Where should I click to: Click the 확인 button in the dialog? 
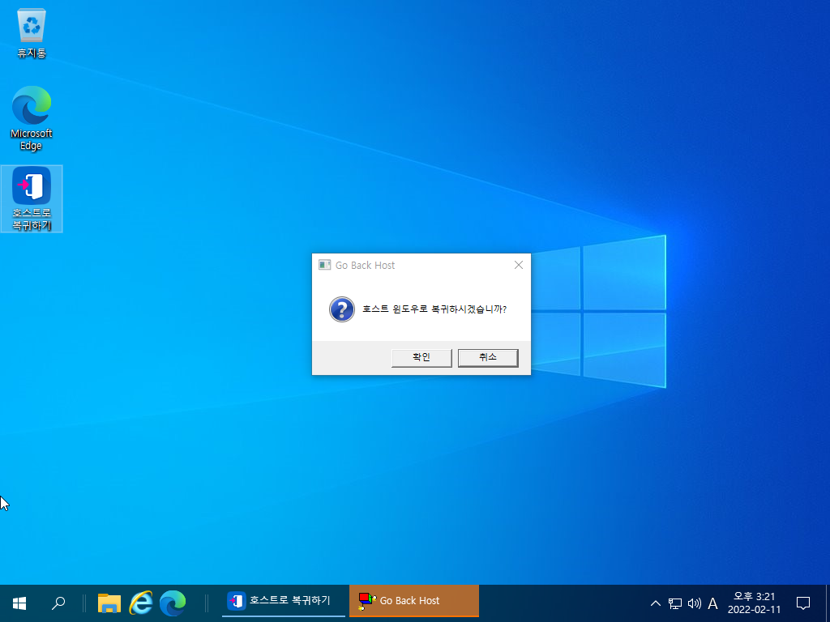click(x=421, y=357)
